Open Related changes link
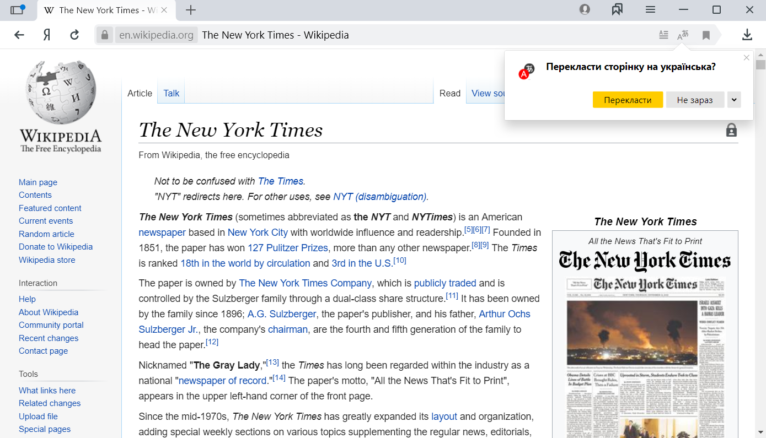Image resolution: width=766 pixels, height=438 pixels. [x=50, y=403]
